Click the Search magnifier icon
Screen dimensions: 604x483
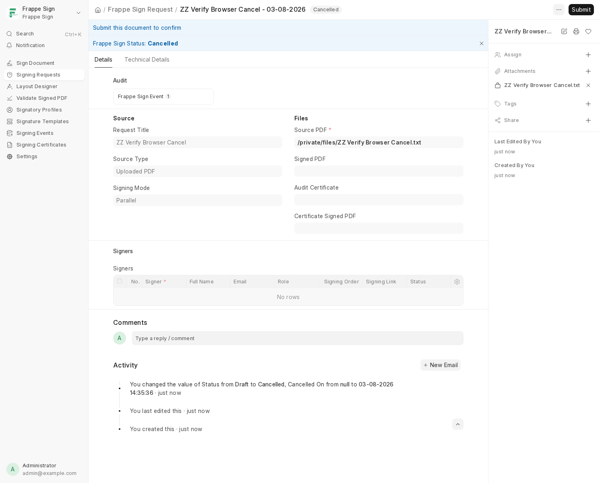point(9,34)
